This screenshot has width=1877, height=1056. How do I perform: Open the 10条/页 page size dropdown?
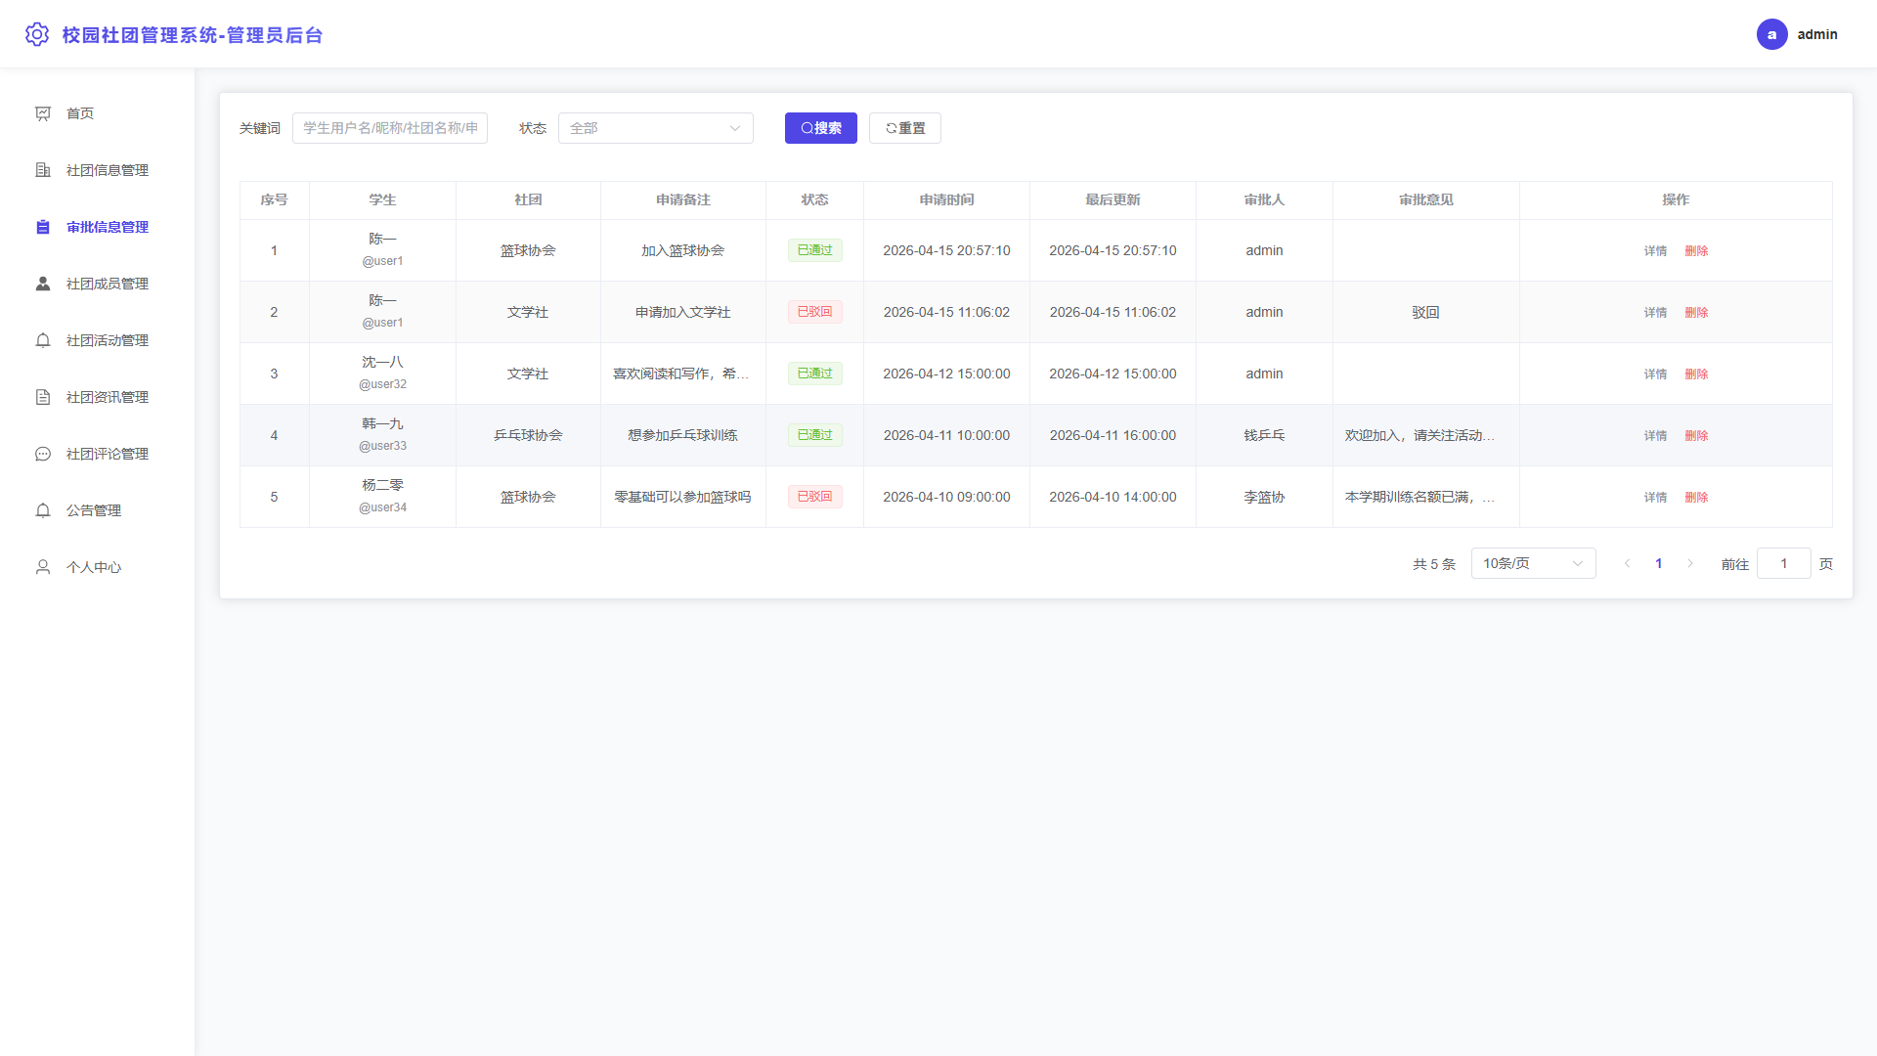tap(1533, 563)
